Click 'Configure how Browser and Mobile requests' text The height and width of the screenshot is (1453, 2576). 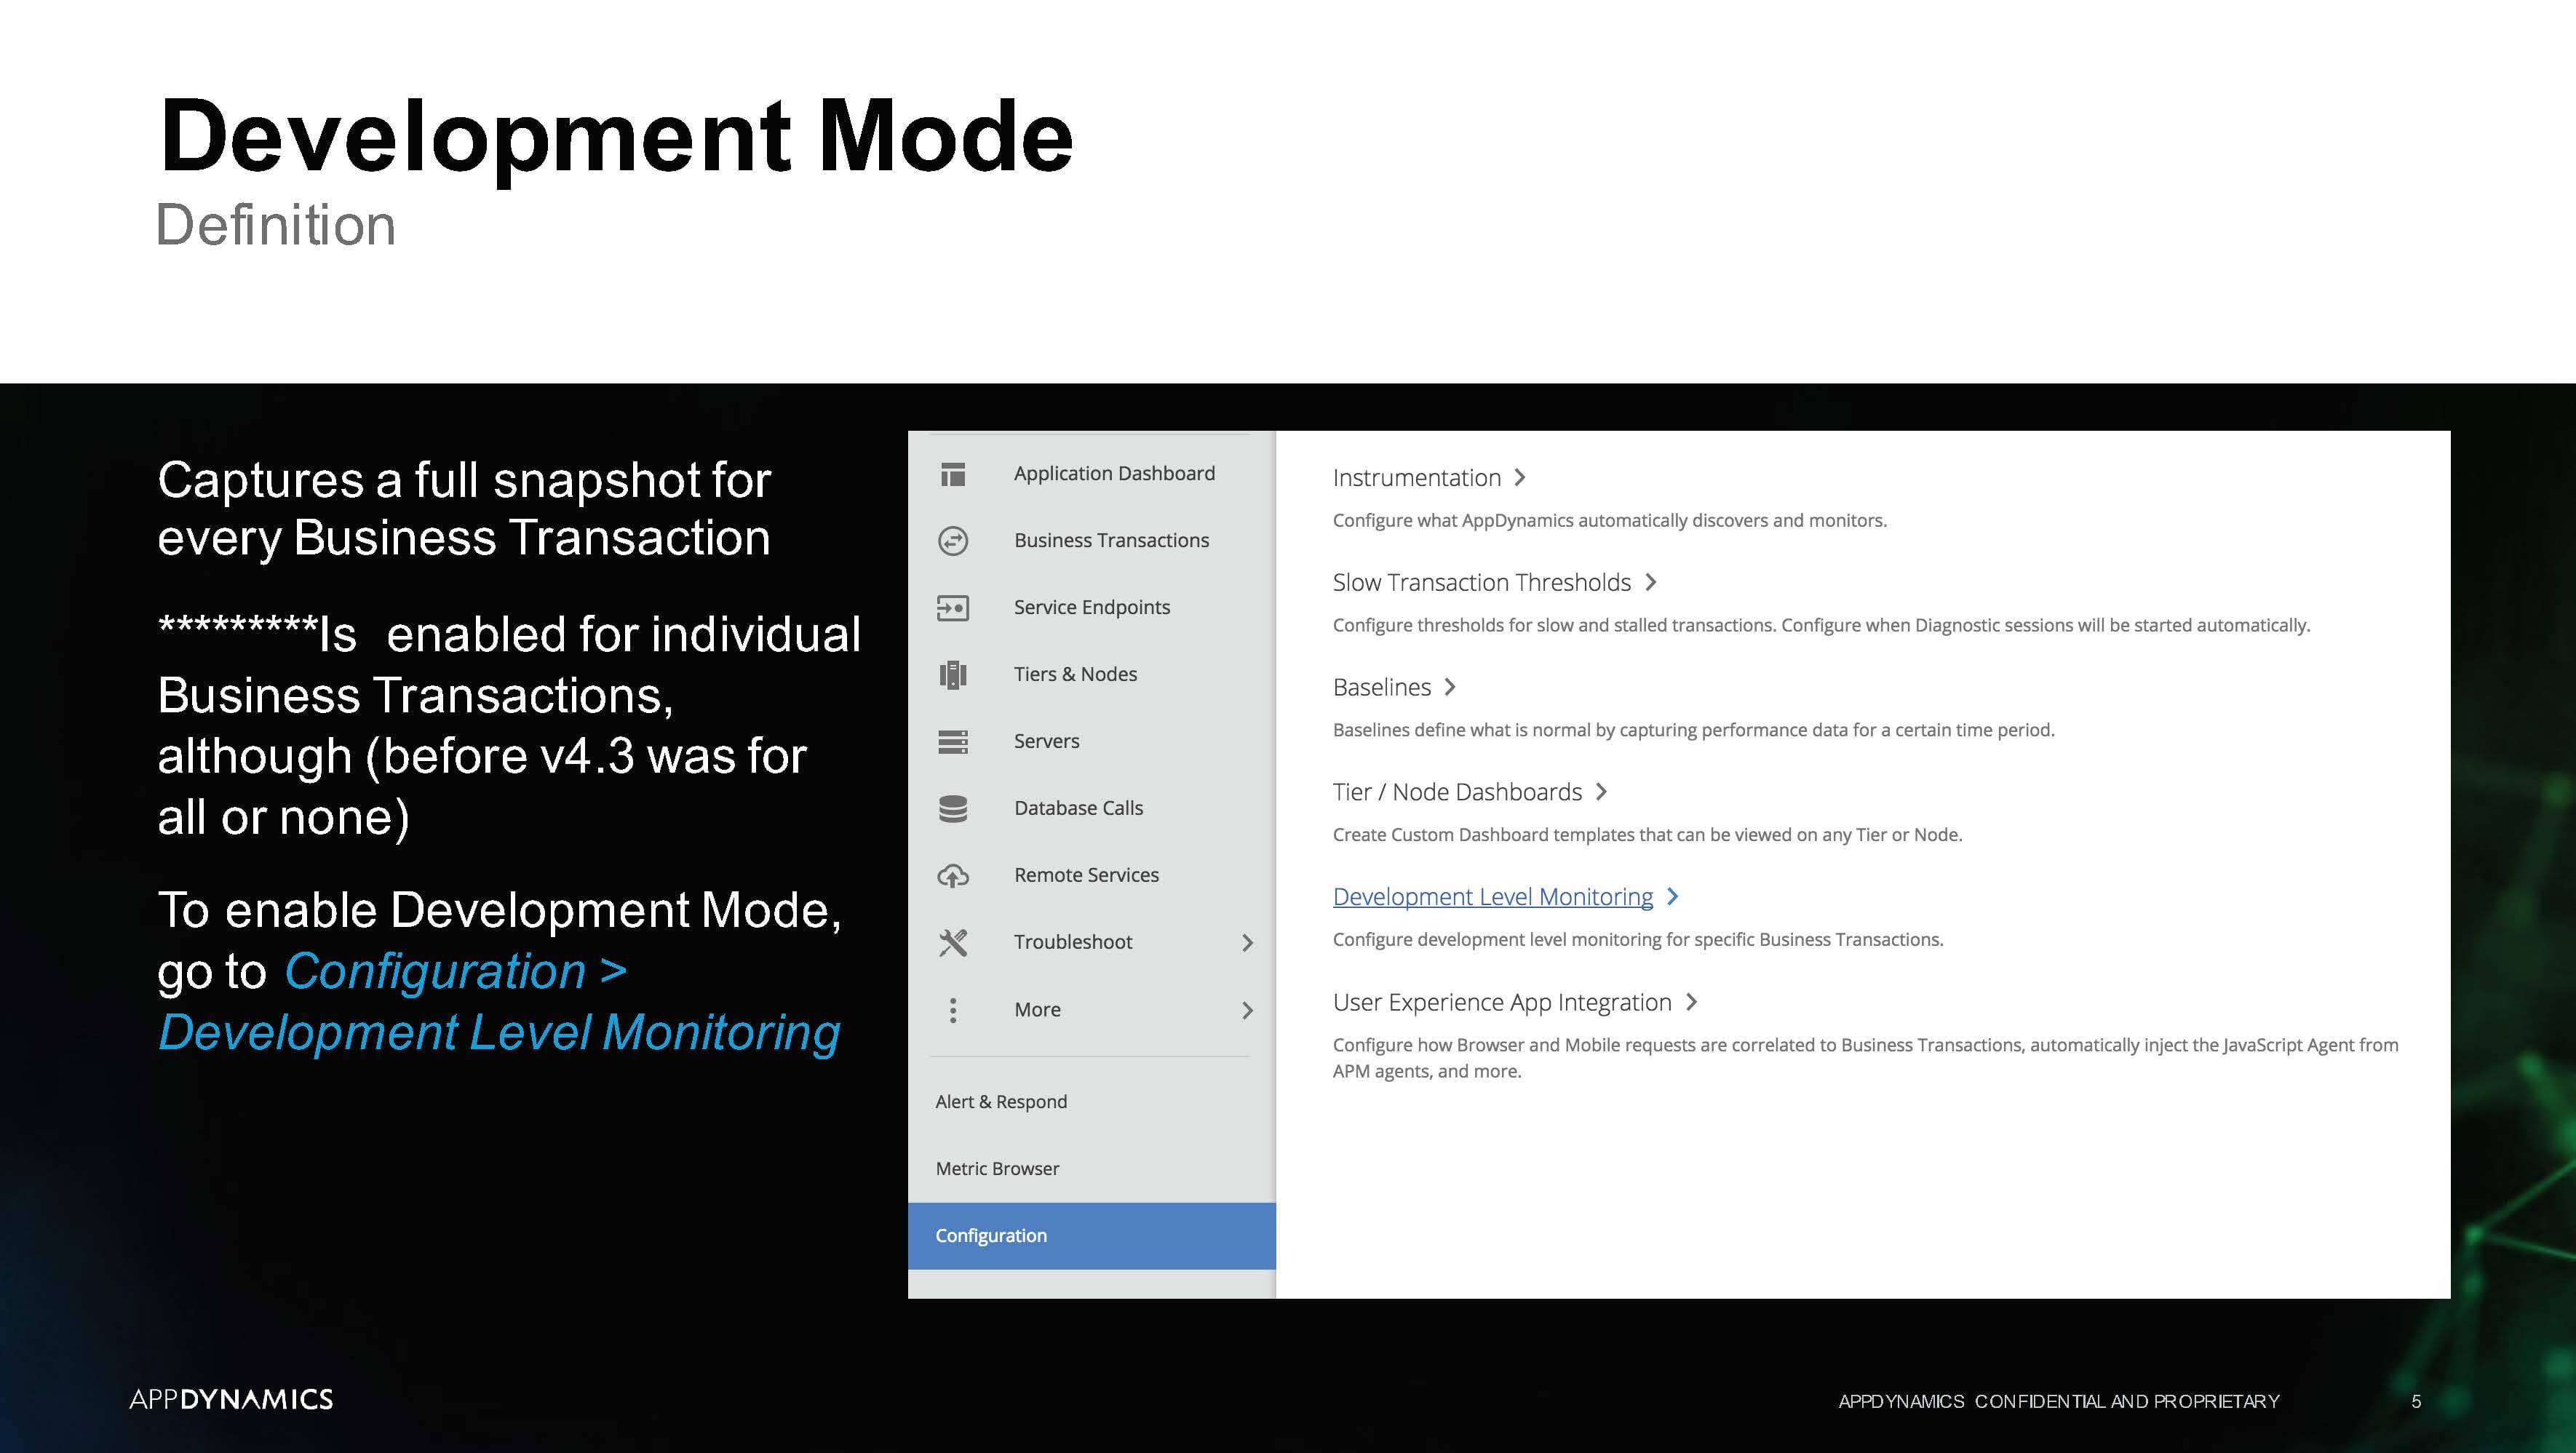click(1865, 1058)
